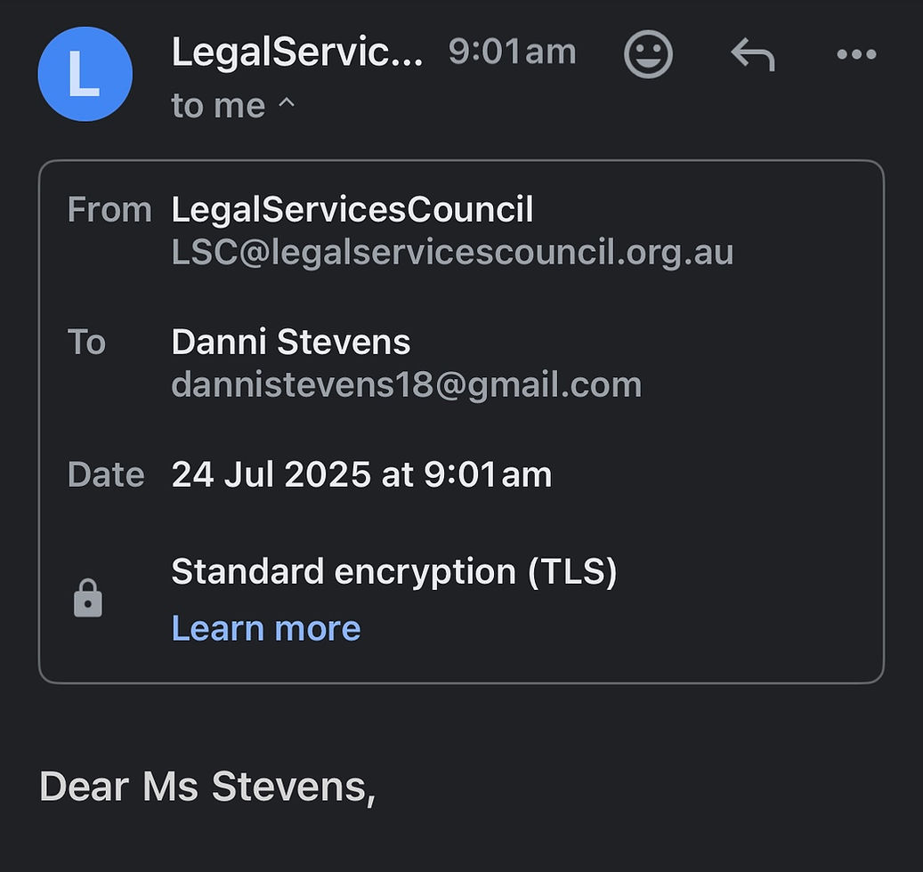Collapse details via caret beside 'to me'
This screenshot has width=923, height=872.
[x=286, y=103]
